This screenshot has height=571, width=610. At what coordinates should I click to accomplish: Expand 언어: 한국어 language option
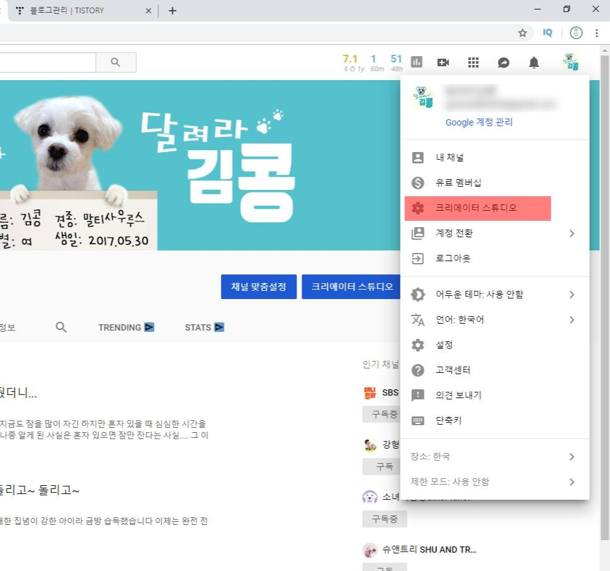point(495,319)
